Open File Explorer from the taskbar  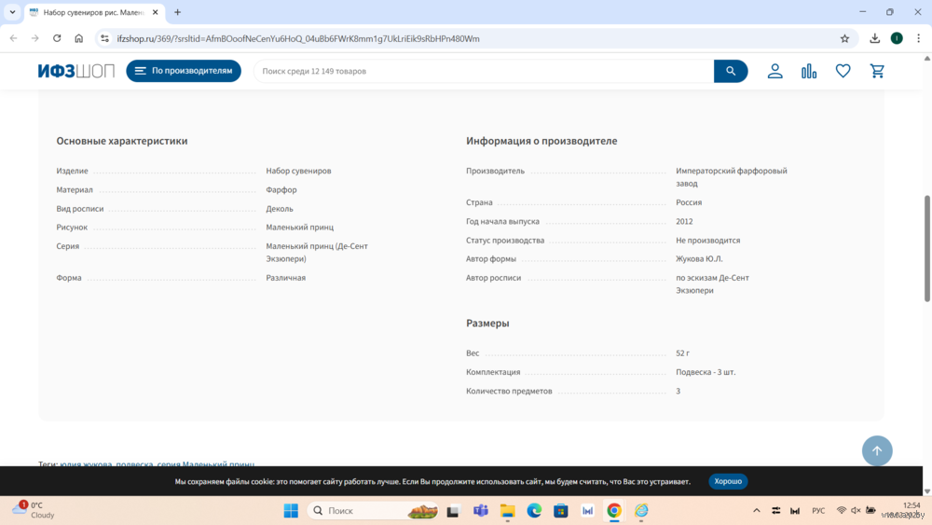pyautogui.click(x=507, y=511)
